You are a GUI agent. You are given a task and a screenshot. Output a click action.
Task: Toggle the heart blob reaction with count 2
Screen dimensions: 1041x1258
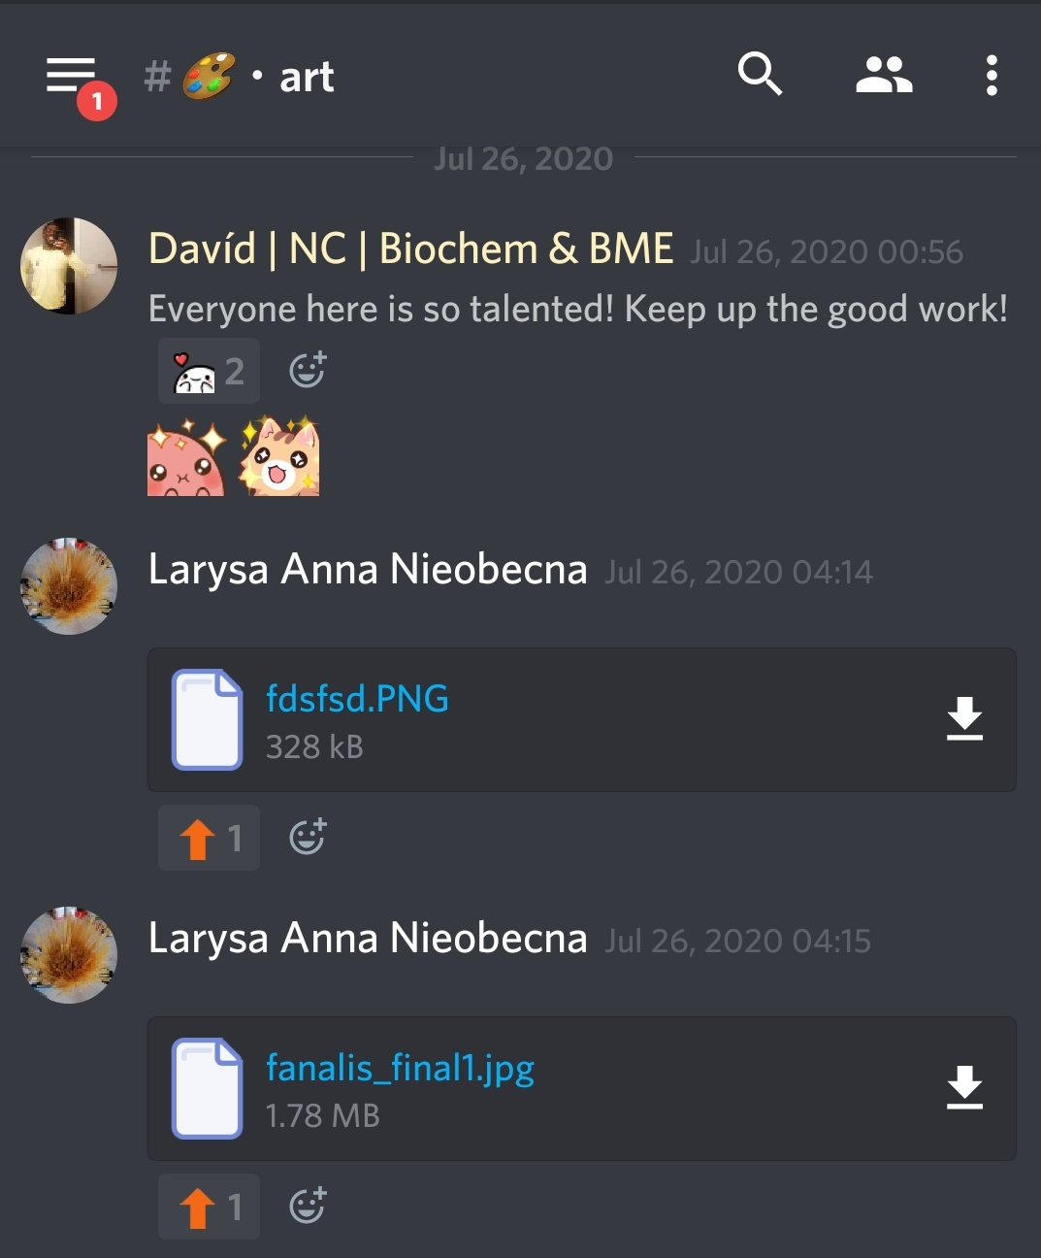[209, 371]
